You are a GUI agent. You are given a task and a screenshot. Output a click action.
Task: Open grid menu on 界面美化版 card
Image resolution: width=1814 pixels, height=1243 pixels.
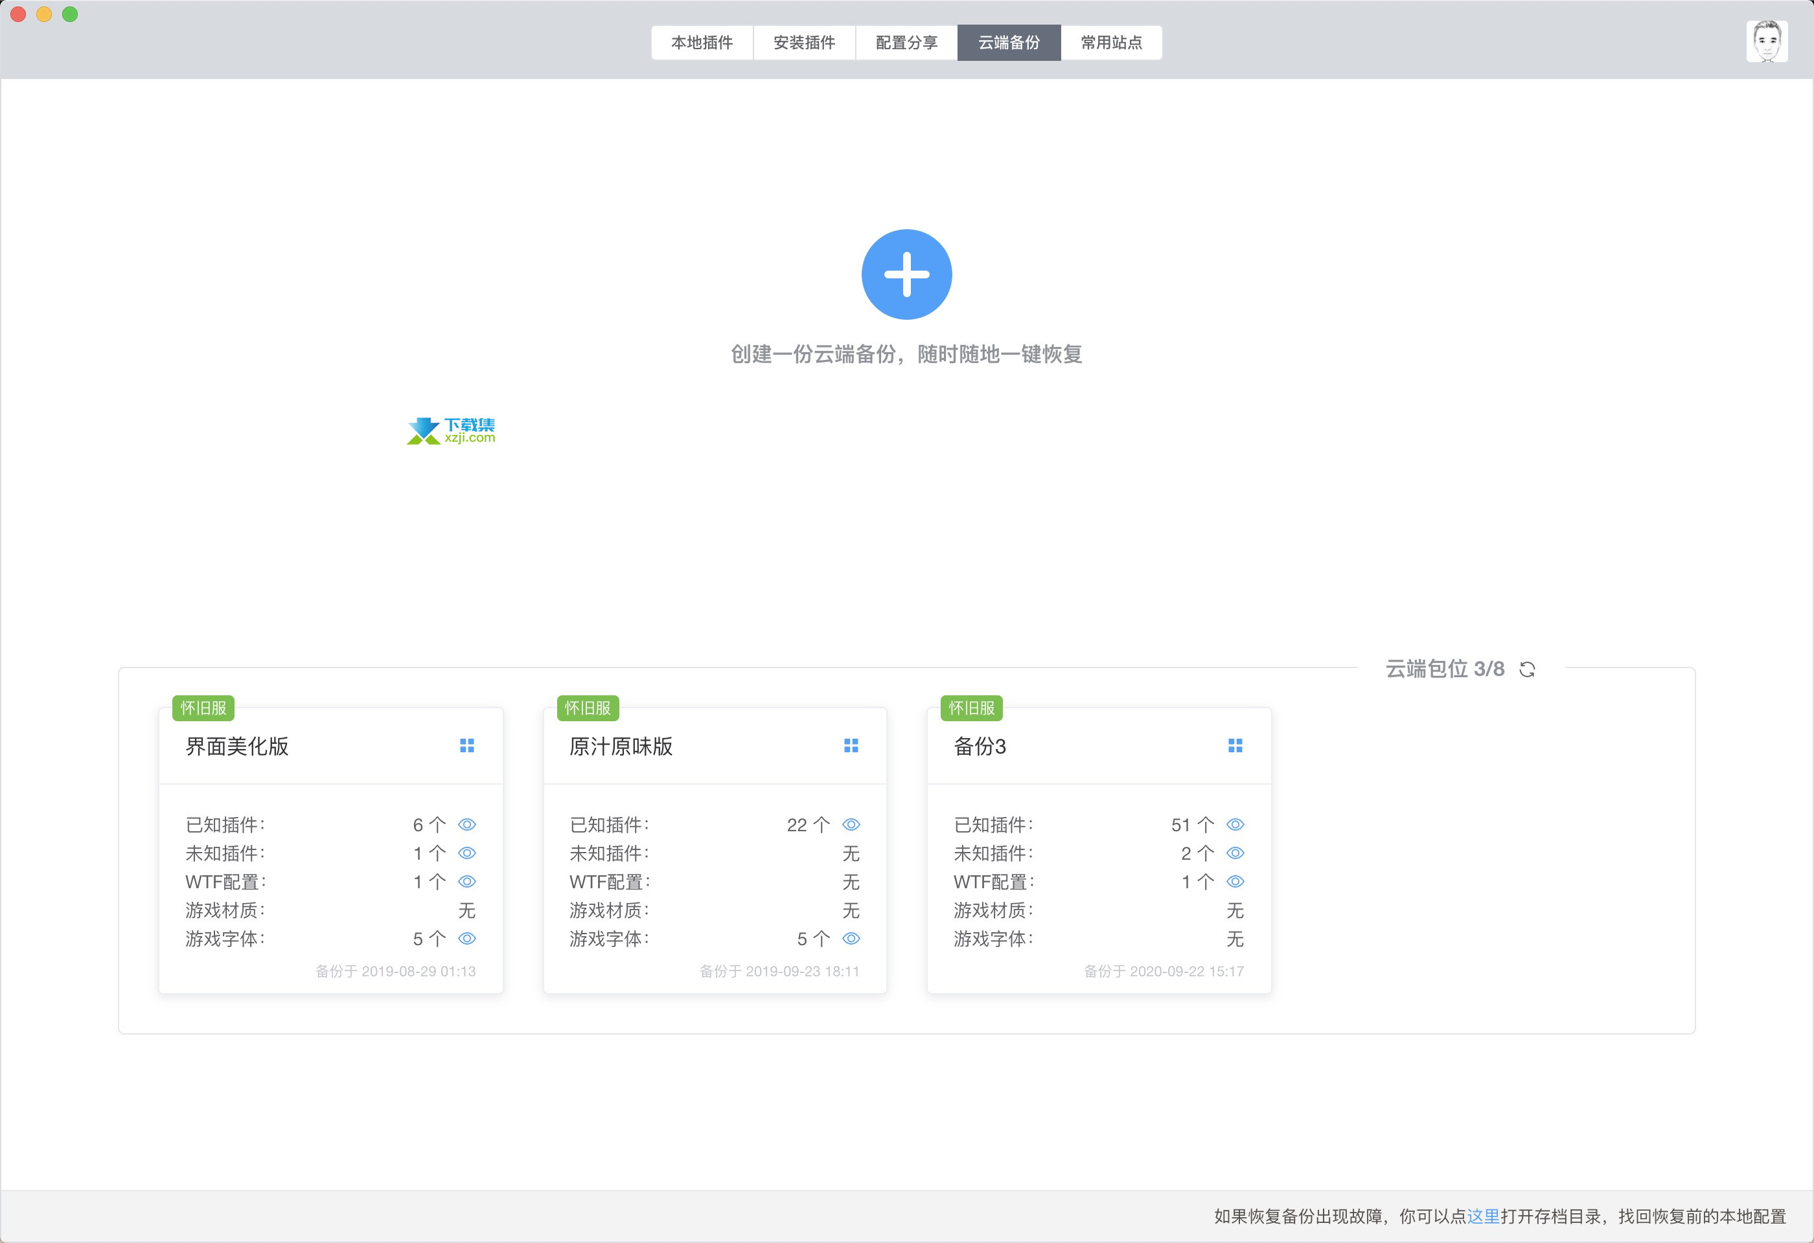tap(466, 746)
